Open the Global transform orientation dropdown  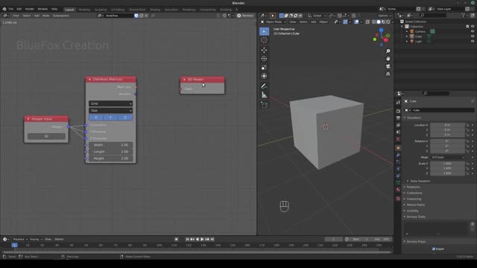[317, 16]
